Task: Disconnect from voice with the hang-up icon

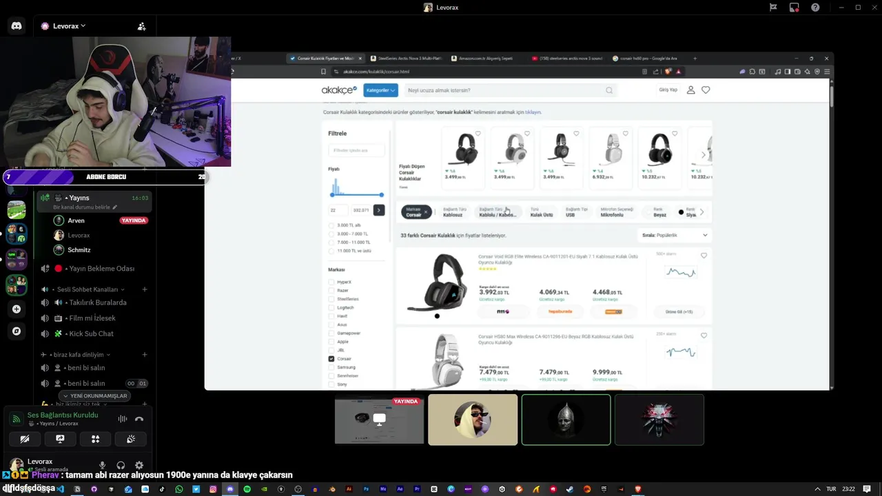Action: (139, 419)
